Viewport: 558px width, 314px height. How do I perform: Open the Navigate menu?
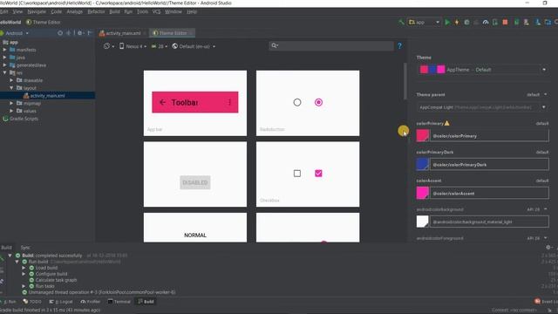coord(37,11)
